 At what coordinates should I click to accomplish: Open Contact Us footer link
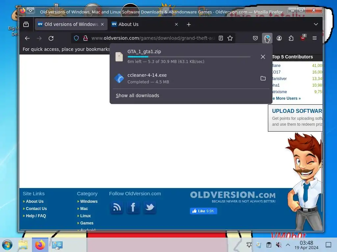36,209
